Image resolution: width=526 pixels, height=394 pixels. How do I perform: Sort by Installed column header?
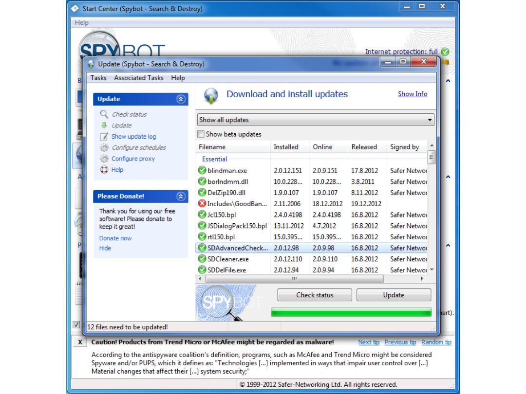click(289, 147)
